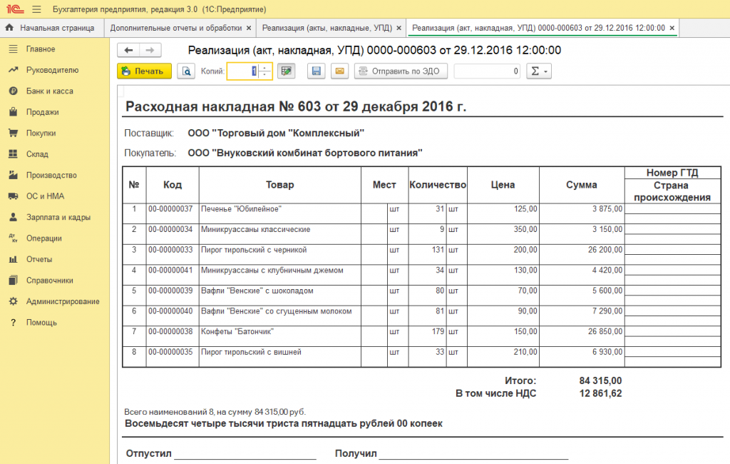
Task: Close the Дополнительные отчеты и обработки tab
Action: point(249,28)
